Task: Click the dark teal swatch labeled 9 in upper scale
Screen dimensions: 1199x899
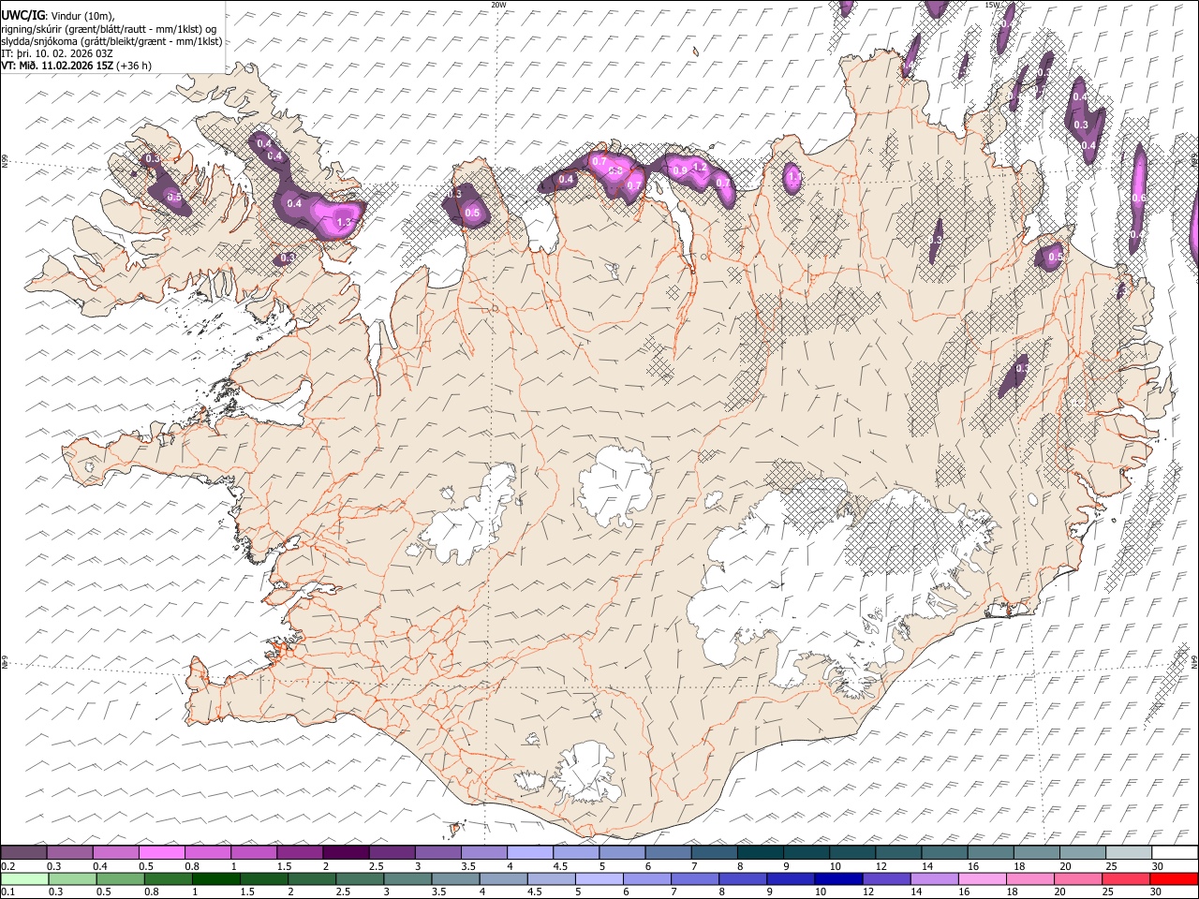Action: tap(807, 852)
